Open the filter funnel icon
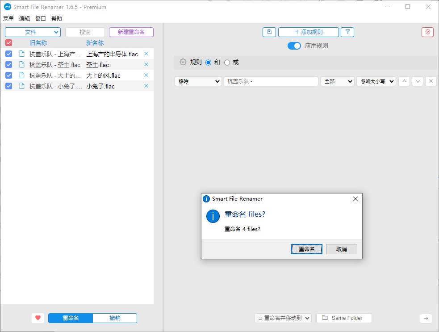 click(347, 32)
